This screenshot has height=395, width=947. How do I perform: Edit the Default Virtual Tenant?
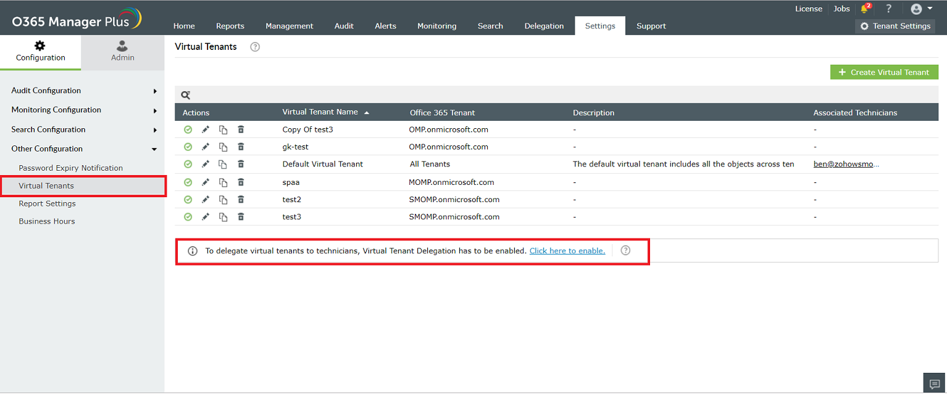point(206,164)
